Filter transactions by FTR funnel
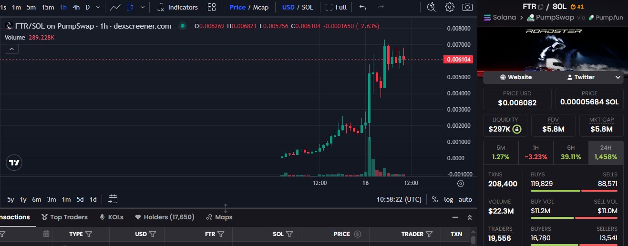Image resolution: width=628 pixels, height=246 pixels. pyautogui.click(x=221, y=234)
